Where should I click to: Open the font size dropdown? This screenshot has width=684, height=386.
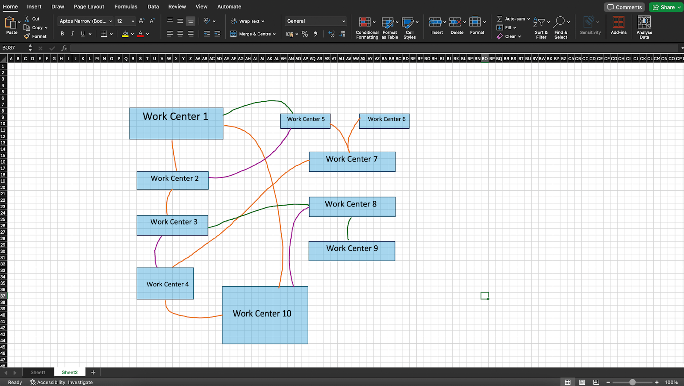click(133, 21)
